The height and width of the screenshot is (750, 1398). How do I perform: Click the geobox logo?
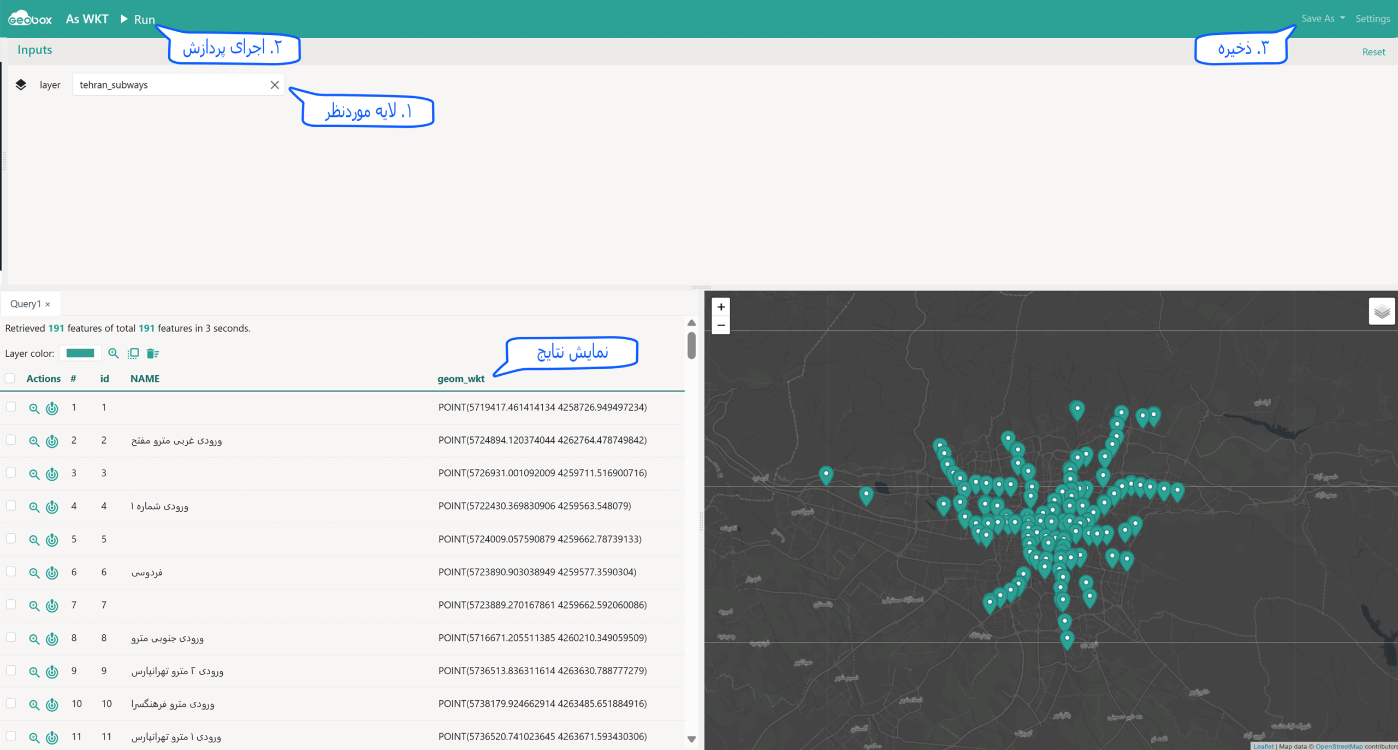click(x=30, y=19)
